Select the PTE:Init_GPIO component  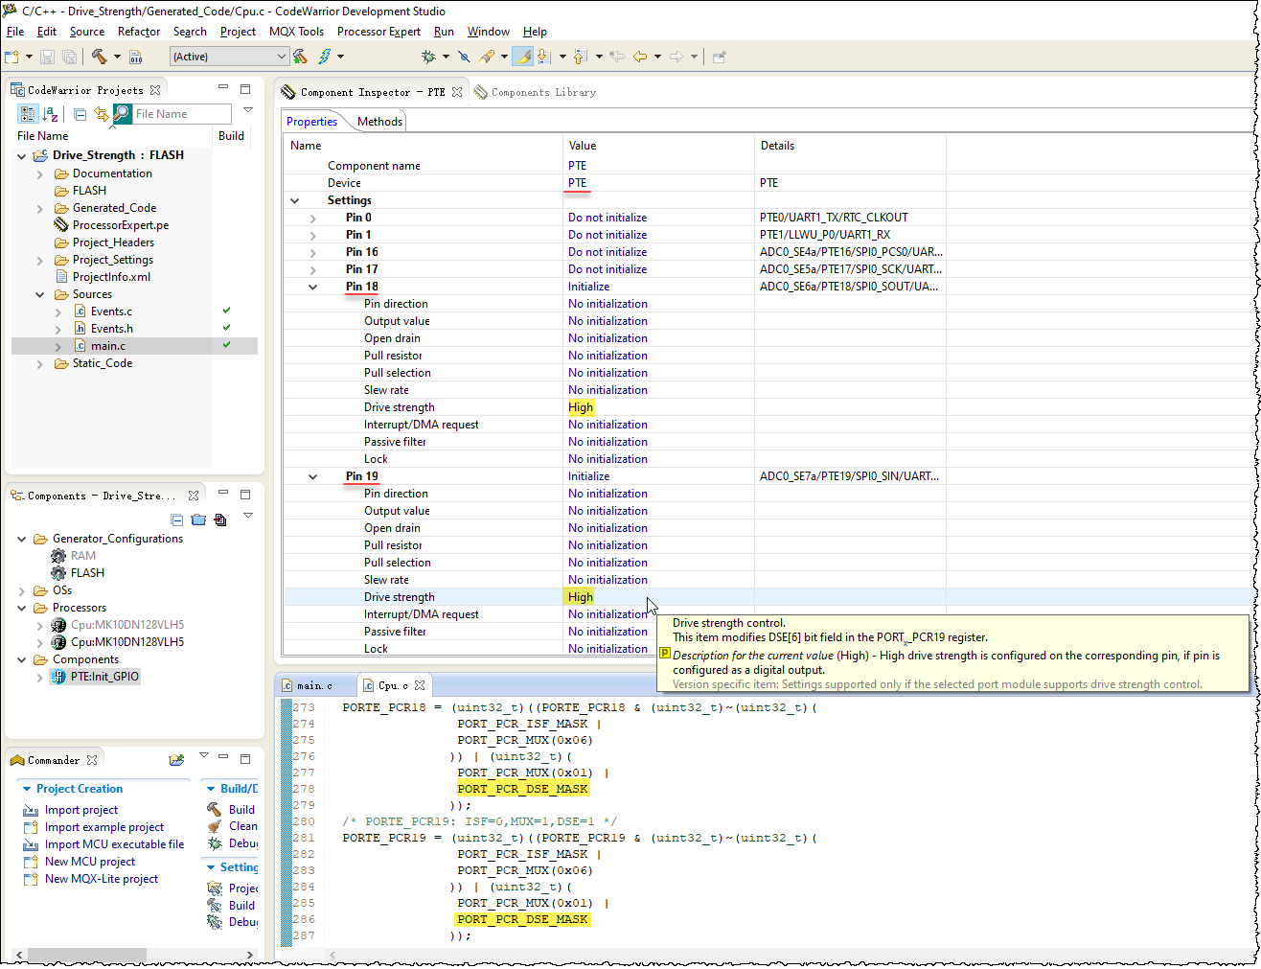coord(103,677)
